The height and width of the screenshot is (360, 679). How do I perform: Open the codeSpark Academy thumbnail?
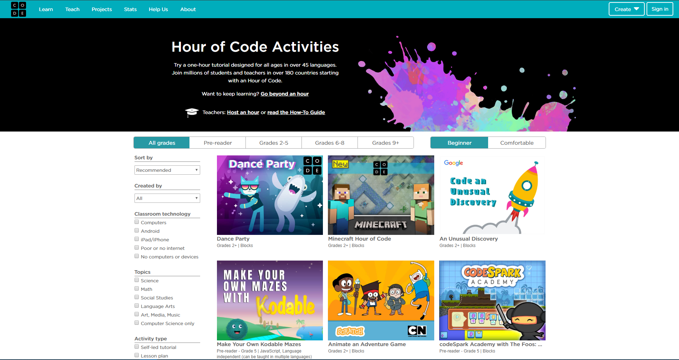click(x=492, y=300)
